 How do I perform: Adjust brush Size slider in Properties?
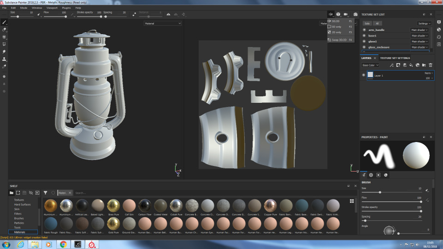pyautogui.click(x=391, y=192)
